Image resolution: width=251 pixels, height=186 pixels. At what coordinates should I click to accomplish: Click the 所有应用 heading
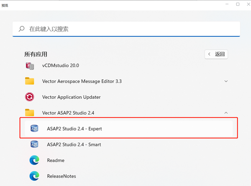pyautogui.click(x=36, y=54)
